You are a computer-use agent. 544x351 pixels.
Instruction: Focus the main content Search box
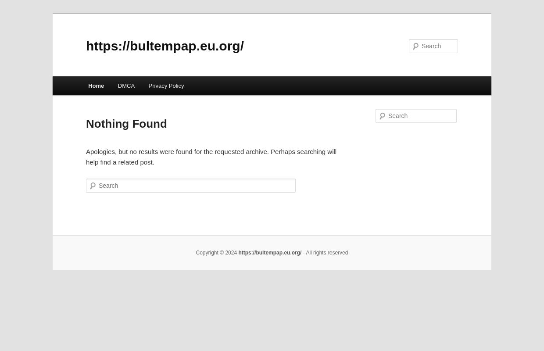[191, 186]
